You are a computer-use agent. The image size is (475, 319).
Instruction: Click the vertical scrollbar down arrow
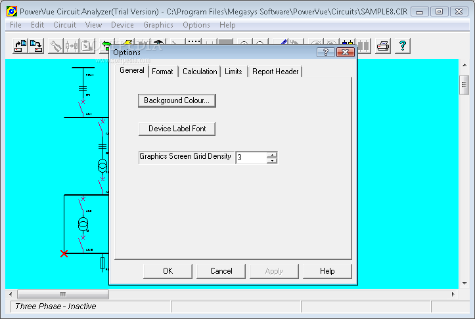pos(464,284)
